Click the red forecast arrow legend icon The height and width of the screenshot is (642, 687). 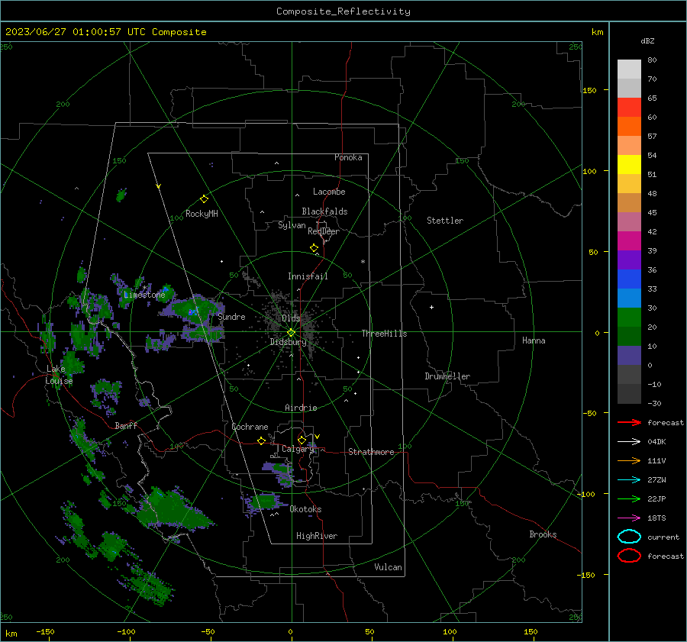click(x=629, y=422)
